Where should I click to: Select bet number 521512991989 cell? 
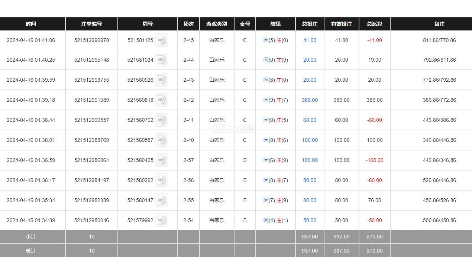pos(91,100)
